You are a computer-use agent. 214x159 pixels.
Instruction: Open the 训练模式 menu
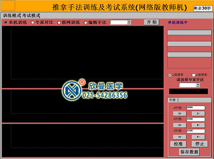point(12,15)
